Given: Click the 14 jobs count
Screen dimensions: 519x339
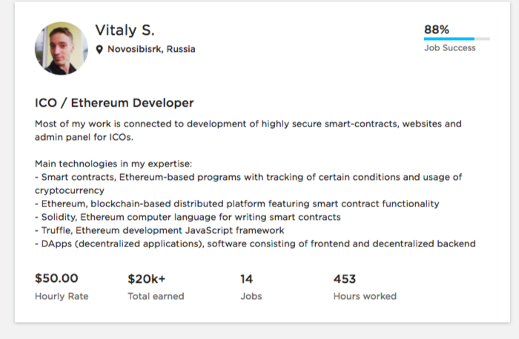Looking at the screenshot, I should pos(247,279).
